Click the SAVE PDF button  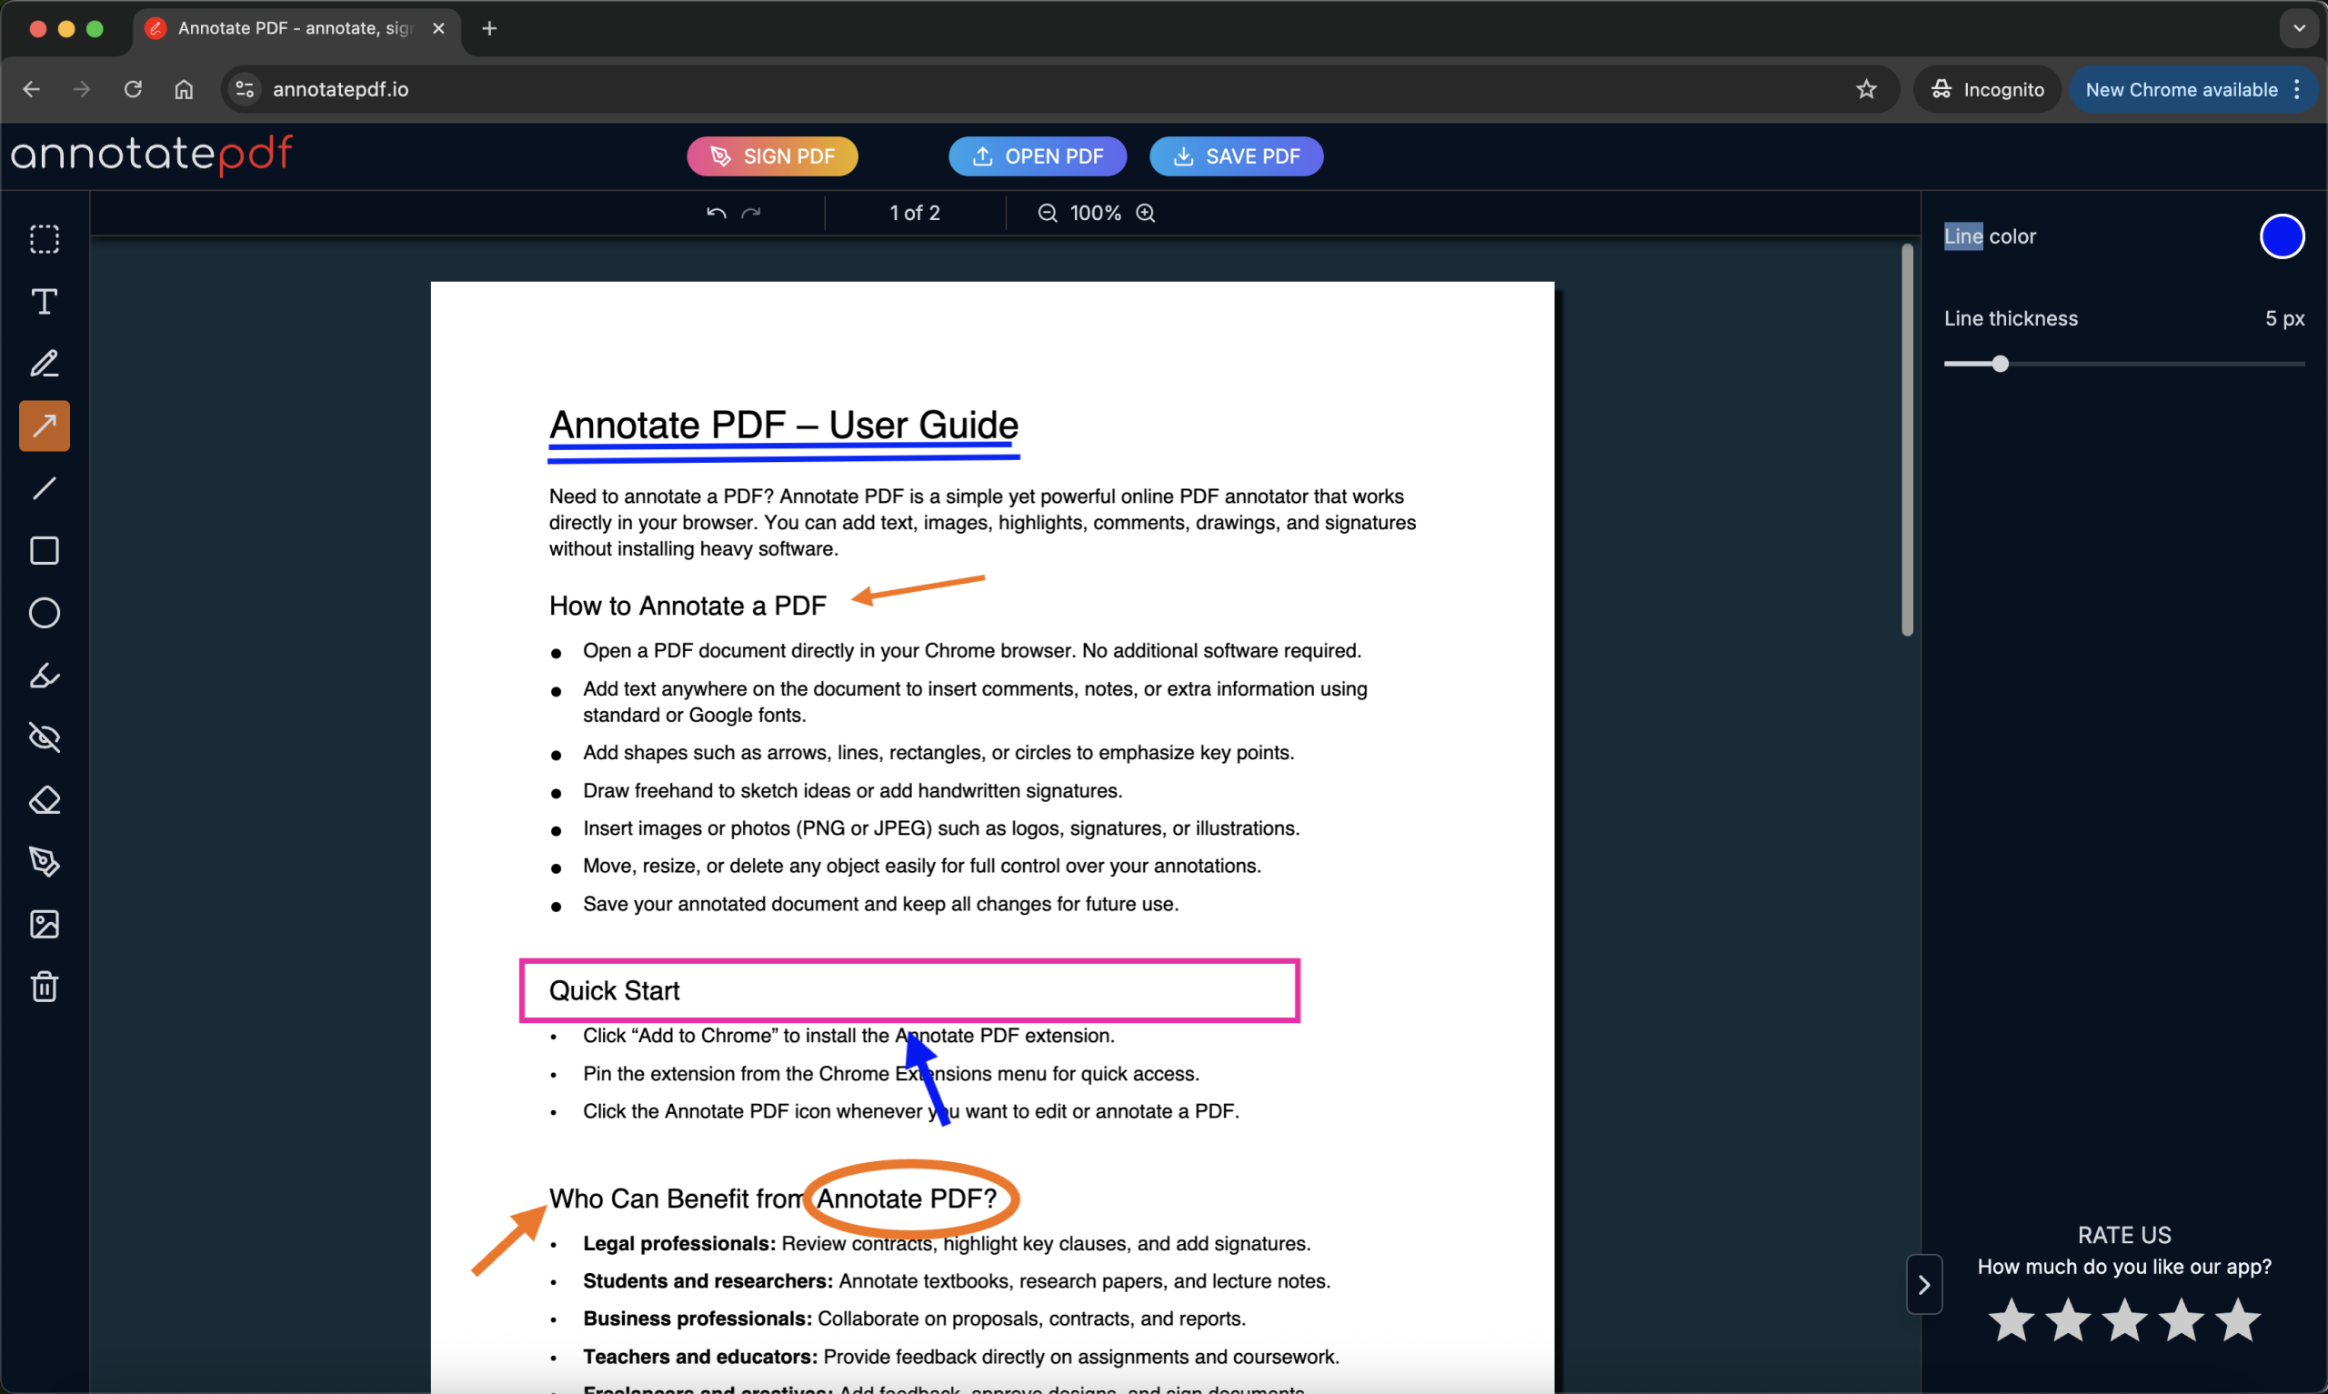point(1236,155)
